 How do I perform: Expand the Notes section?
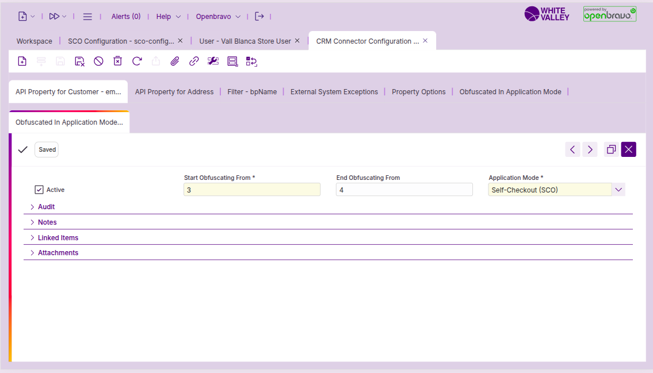[x=47, y=222]
